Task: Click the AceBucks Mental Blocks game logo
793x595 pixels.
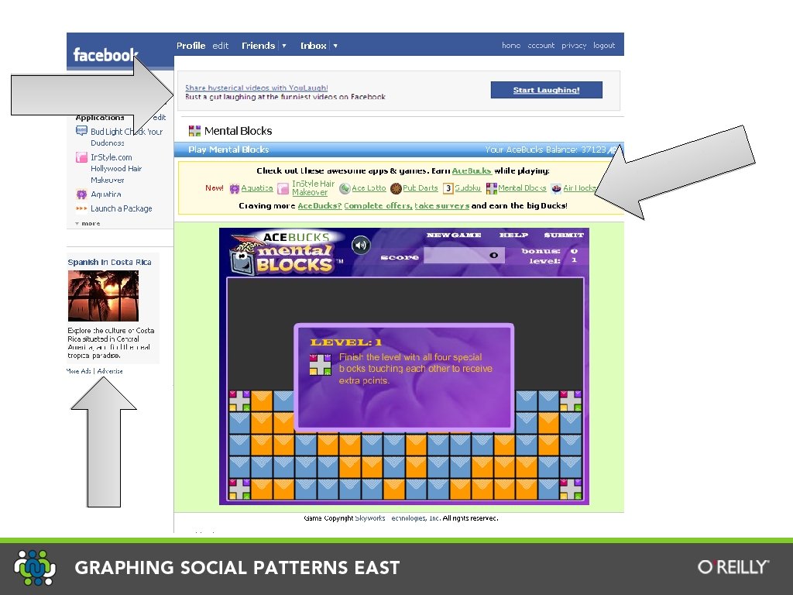Action: (287, 253)
